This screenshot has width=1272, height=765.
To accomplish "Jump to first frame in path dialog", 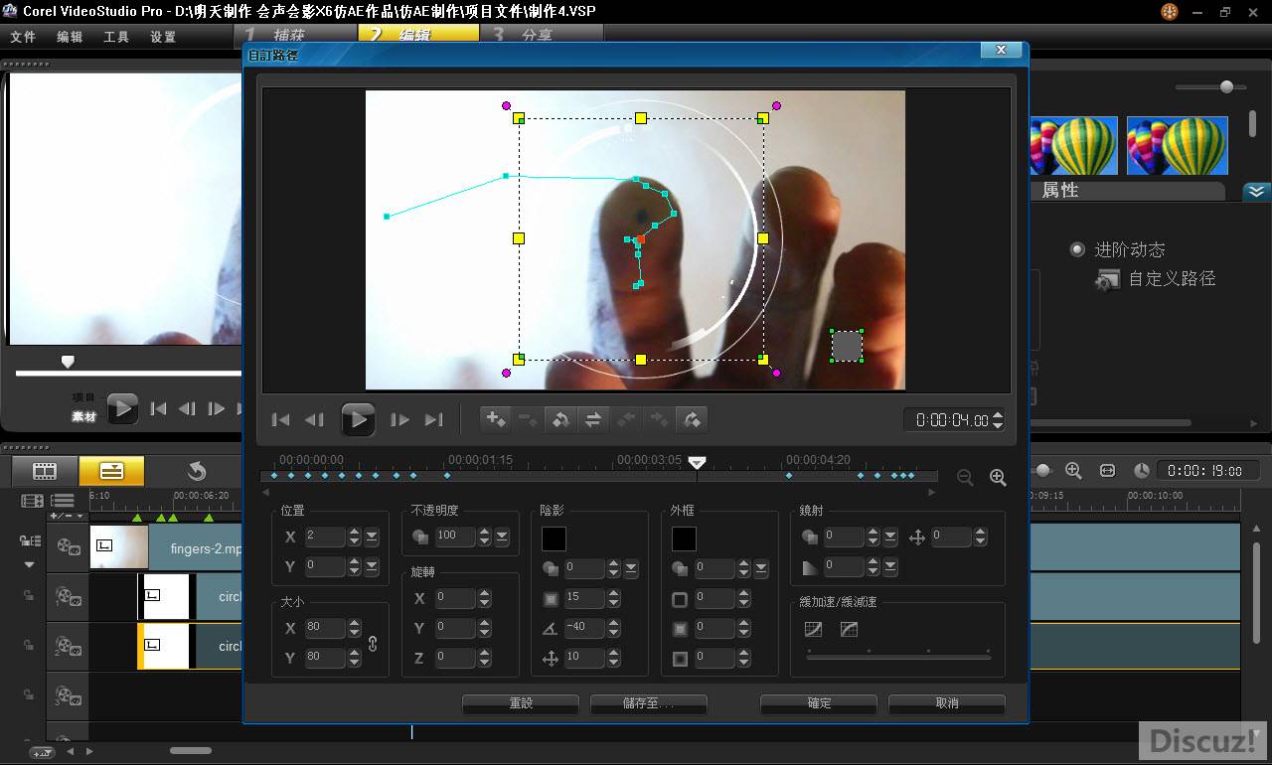I will click(280, 420).
